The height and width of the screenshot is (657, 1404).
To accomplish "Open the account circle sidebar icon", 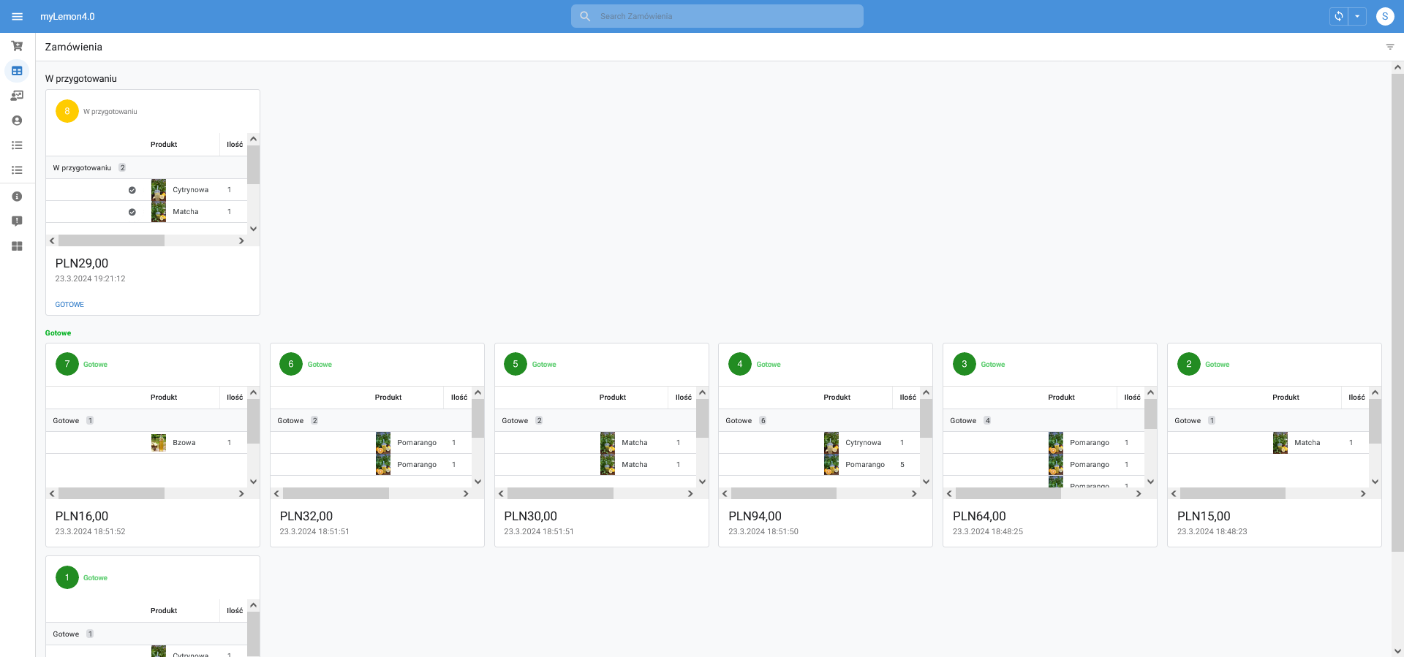I will pos(17,121).
